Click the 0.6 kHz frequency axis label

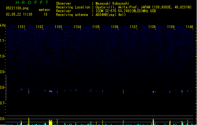[x=3, y=119]
